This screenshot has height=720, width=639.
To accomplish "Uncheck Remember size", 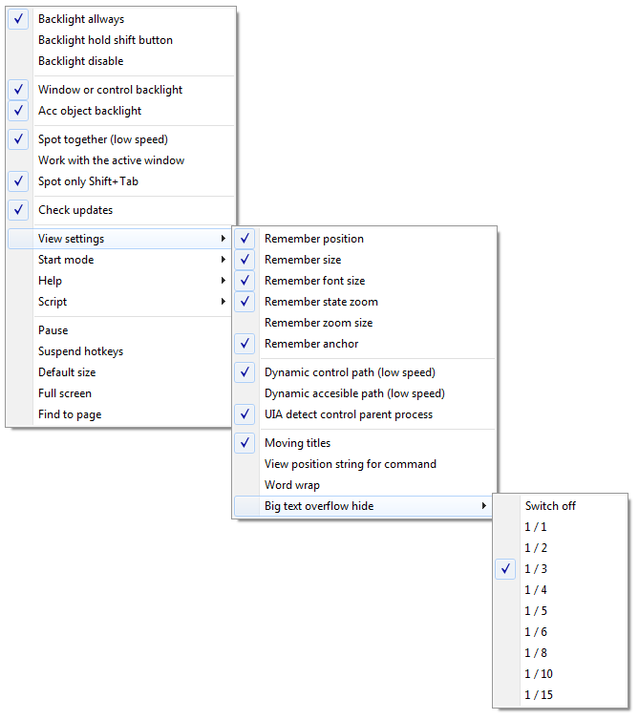I will pyautogui.click(x=365, y=260).
